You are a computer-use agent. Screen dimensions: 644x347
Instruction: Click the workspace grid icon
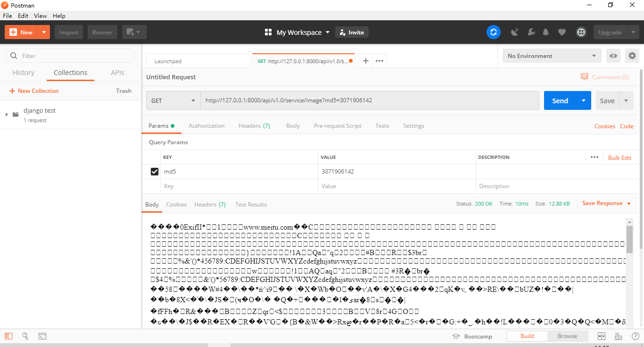click(268, 32)
